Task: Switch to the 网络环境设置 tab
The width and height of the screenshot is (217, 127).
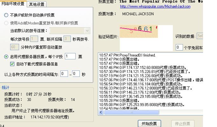Action: click(x=13, y=4)
